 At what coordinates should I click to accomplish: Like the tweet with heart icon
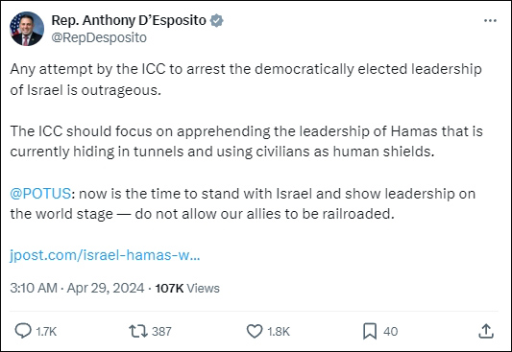[x=255, y=331]
